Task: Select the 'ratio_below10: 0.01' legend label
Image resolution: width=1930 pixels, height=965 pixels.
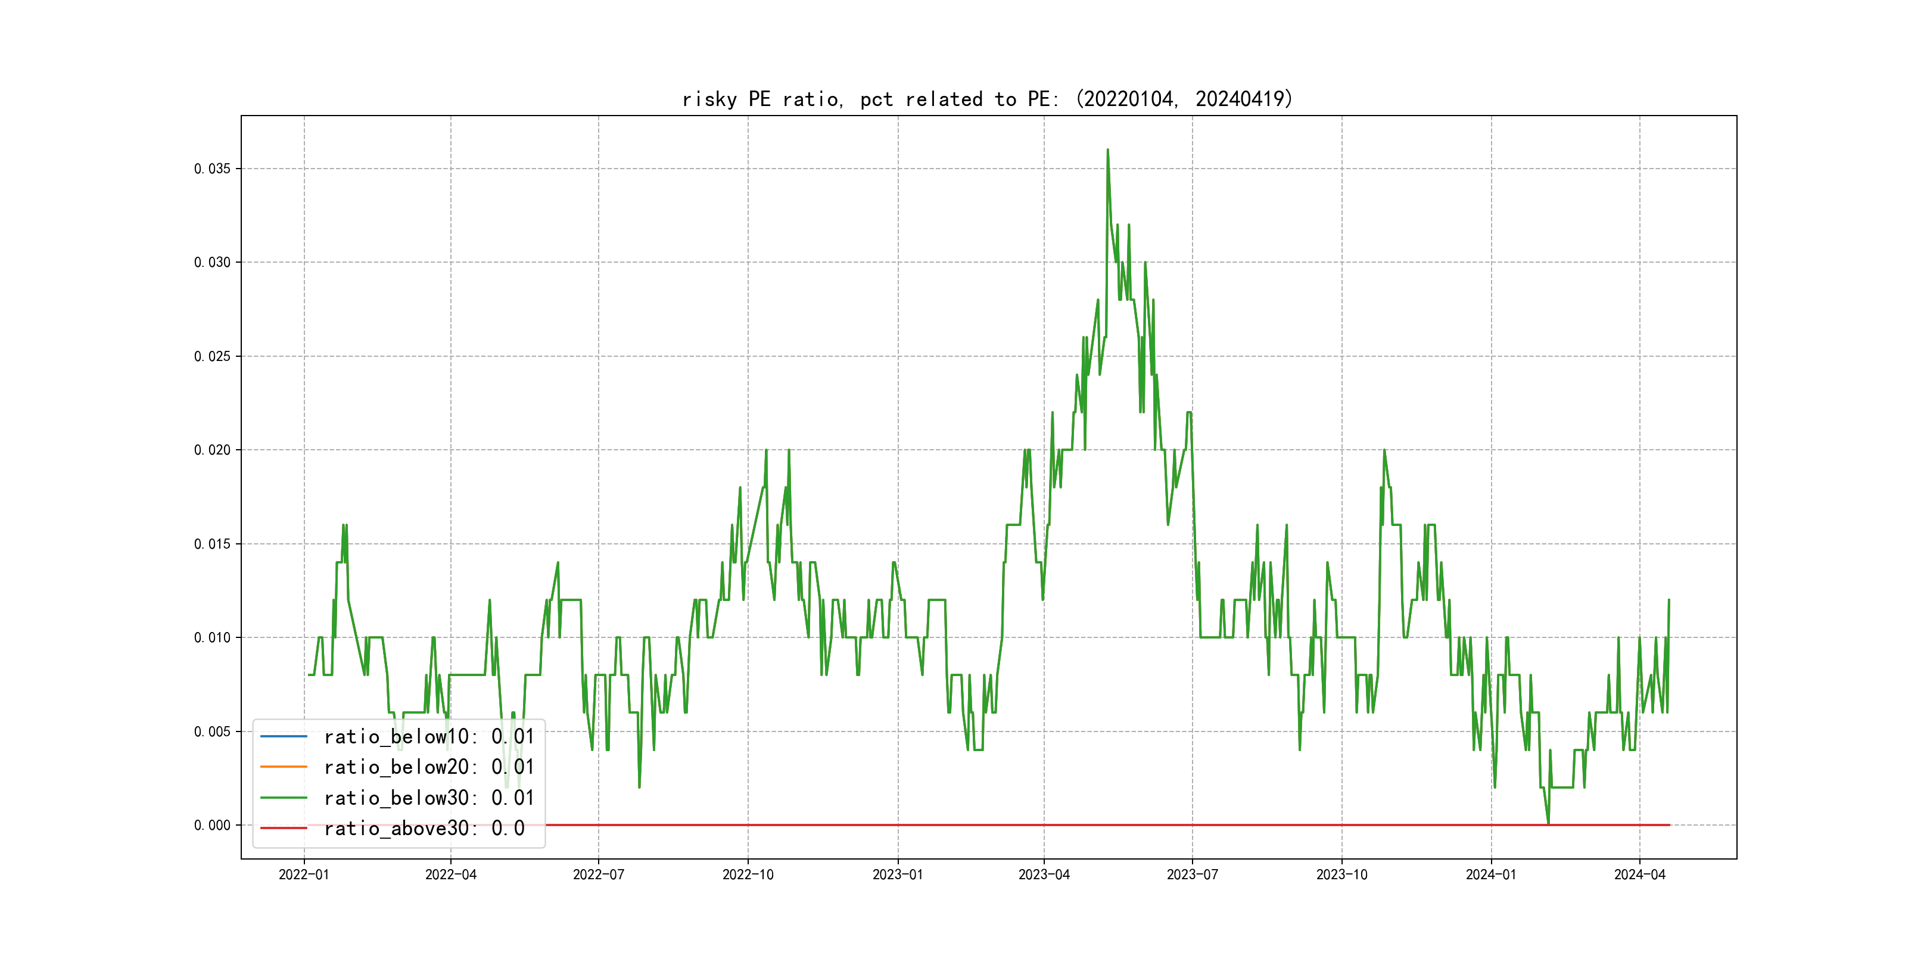Action: click(x=428, y=736)
